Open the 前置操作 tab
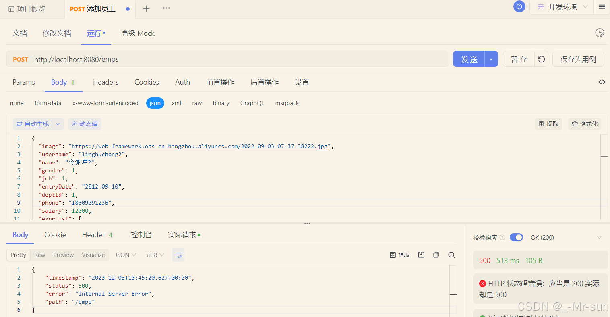This screenshot has height=317, width=610. [x=220, y=82]
